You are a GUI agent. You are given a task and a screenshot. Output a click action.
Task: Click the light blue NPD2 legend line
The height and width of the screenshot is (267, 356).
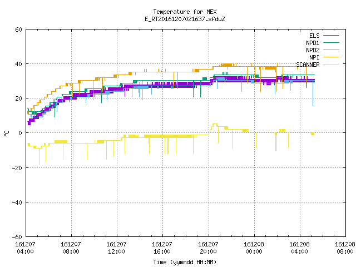click(x=331, y=50)
